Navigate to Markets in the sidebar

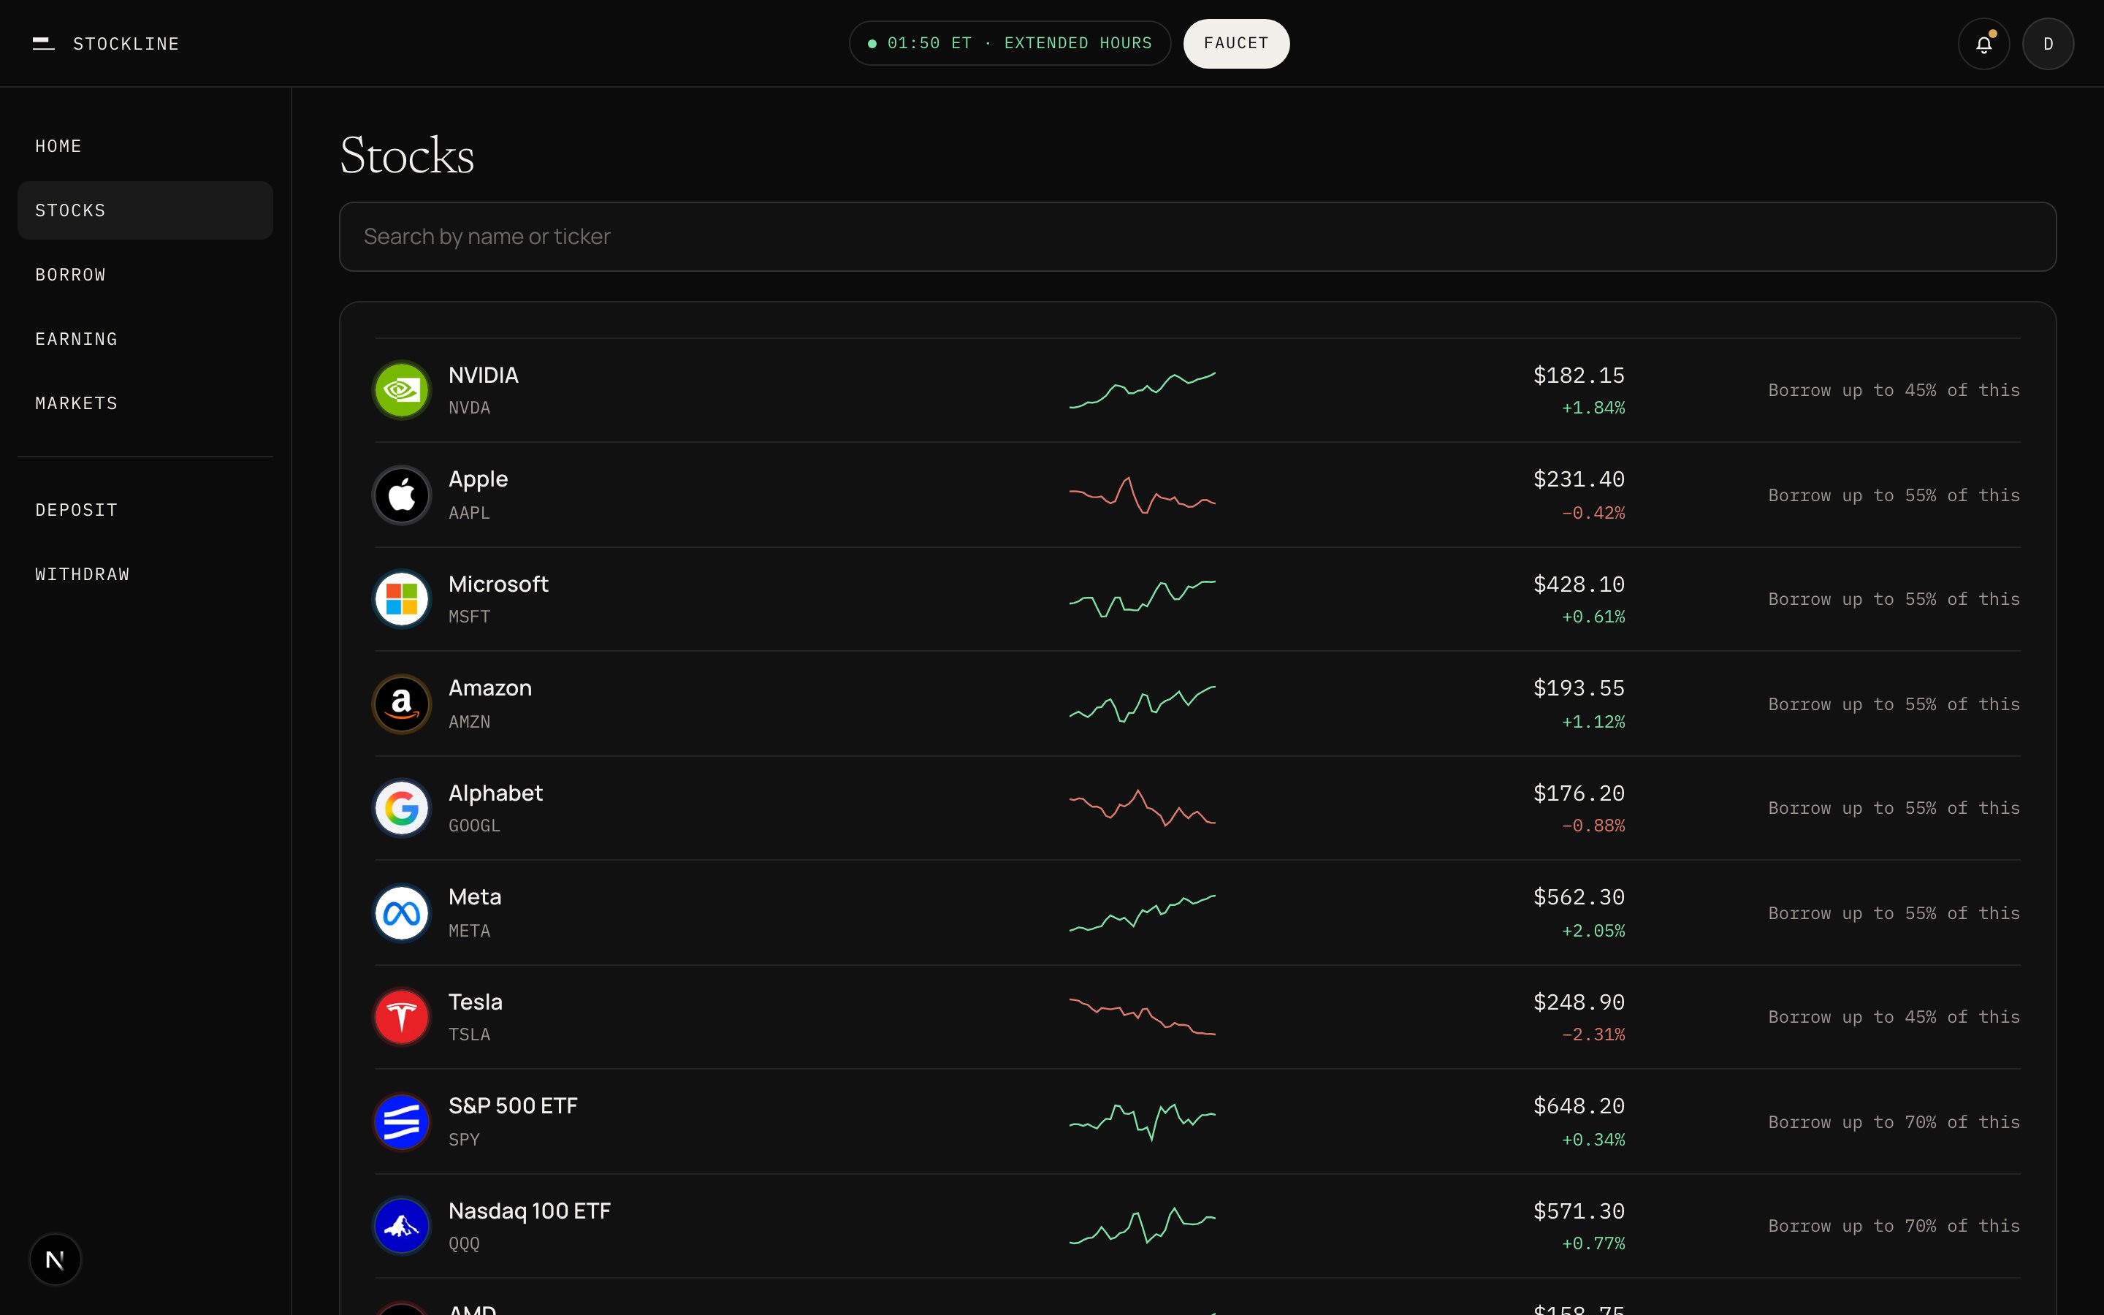[145, 403]
